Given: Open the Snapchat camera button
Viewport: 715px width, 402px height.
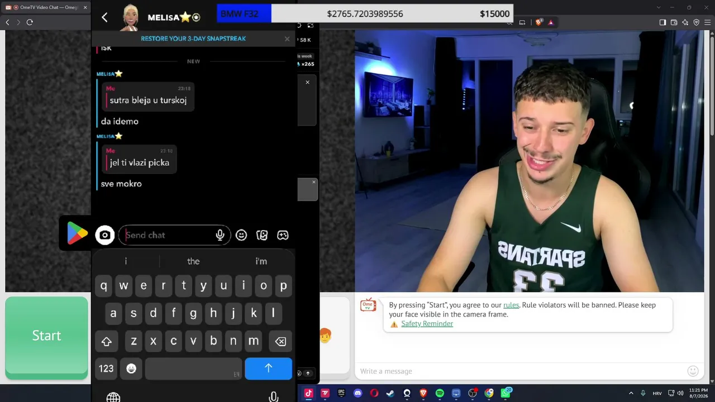Looking at the screenshot, I should coord(104,235).
